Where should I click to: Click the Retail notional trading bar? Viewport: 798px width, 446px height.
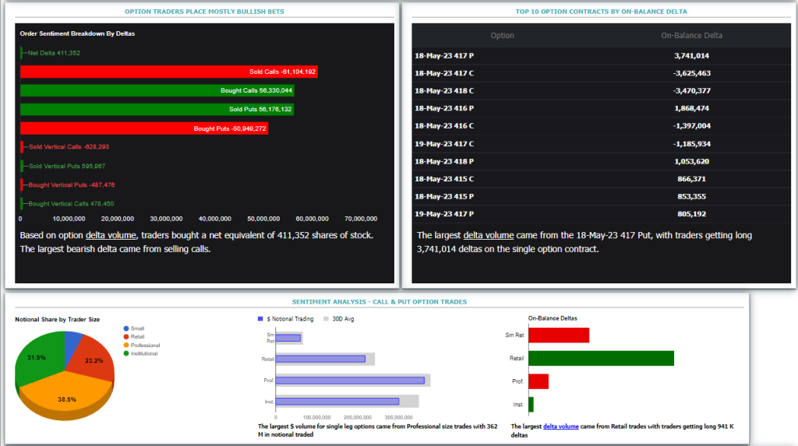320,359
